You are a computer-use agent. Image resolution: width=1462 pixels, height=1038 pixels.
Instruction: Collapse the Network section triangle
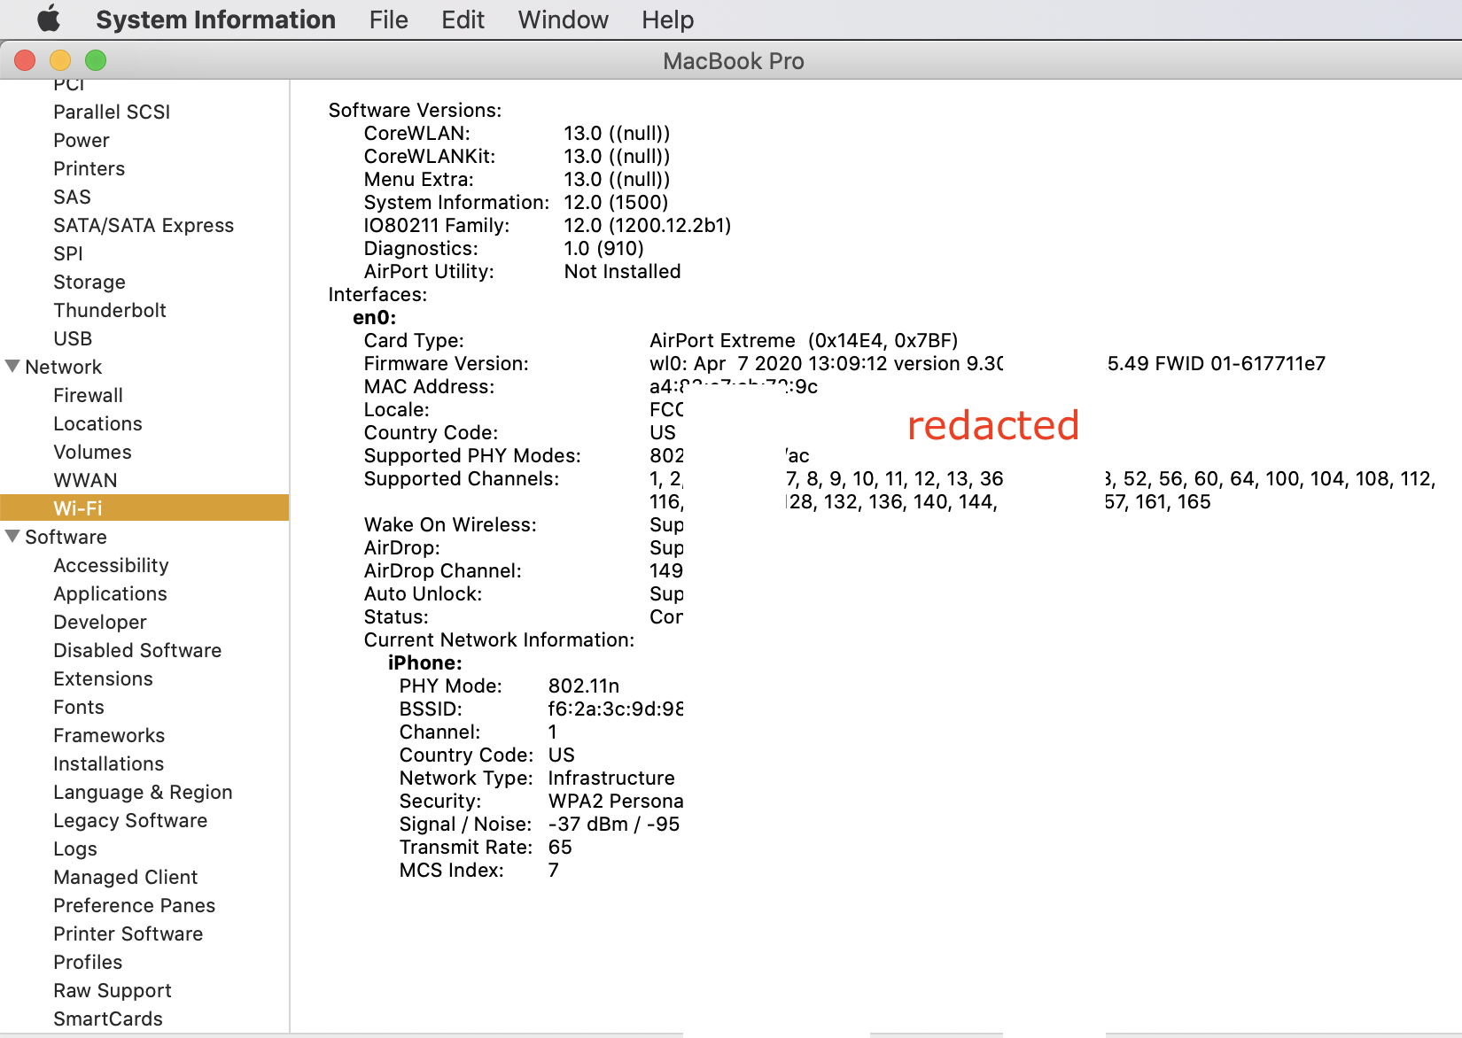(12, 366)
